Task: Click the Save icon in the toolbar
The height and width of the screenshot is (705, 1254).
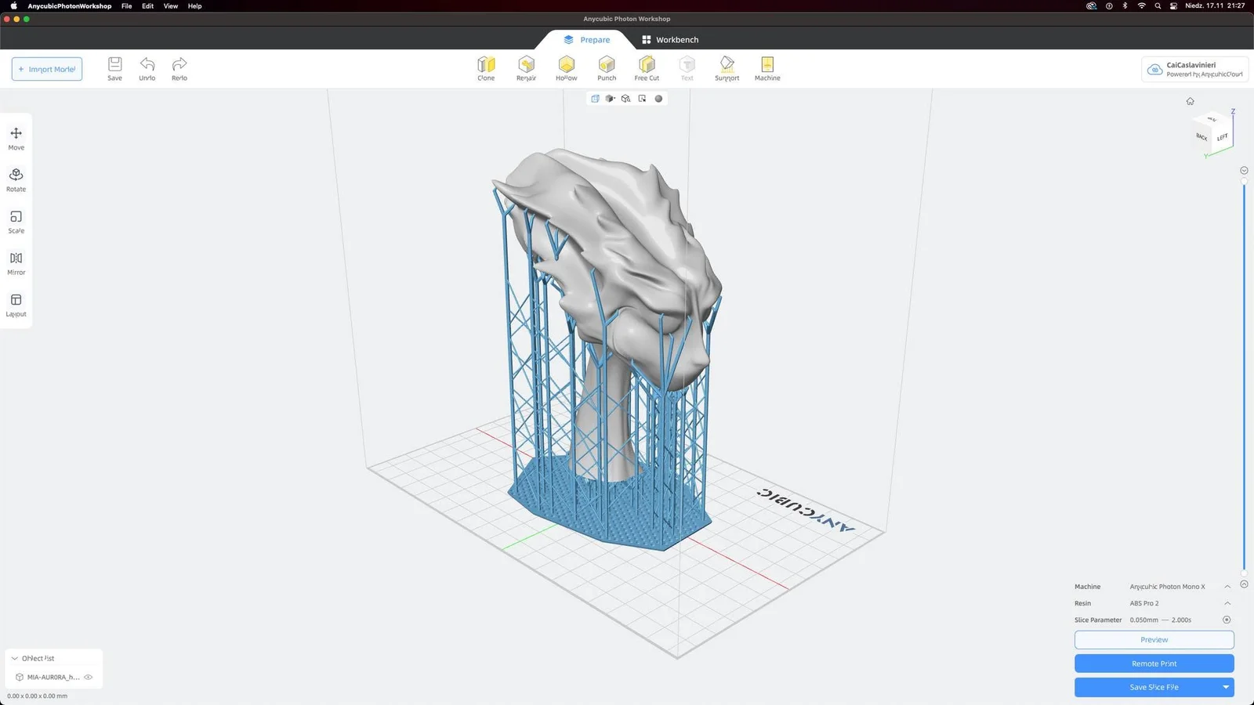Action: (114, 68)
